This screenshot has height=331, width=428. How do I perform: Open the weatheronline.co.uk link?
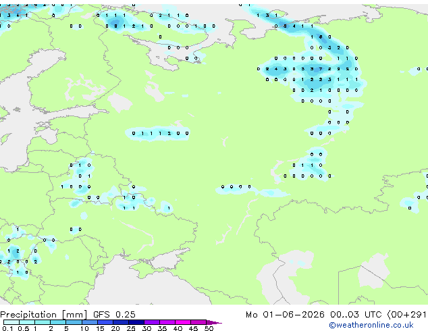(371, 325)
